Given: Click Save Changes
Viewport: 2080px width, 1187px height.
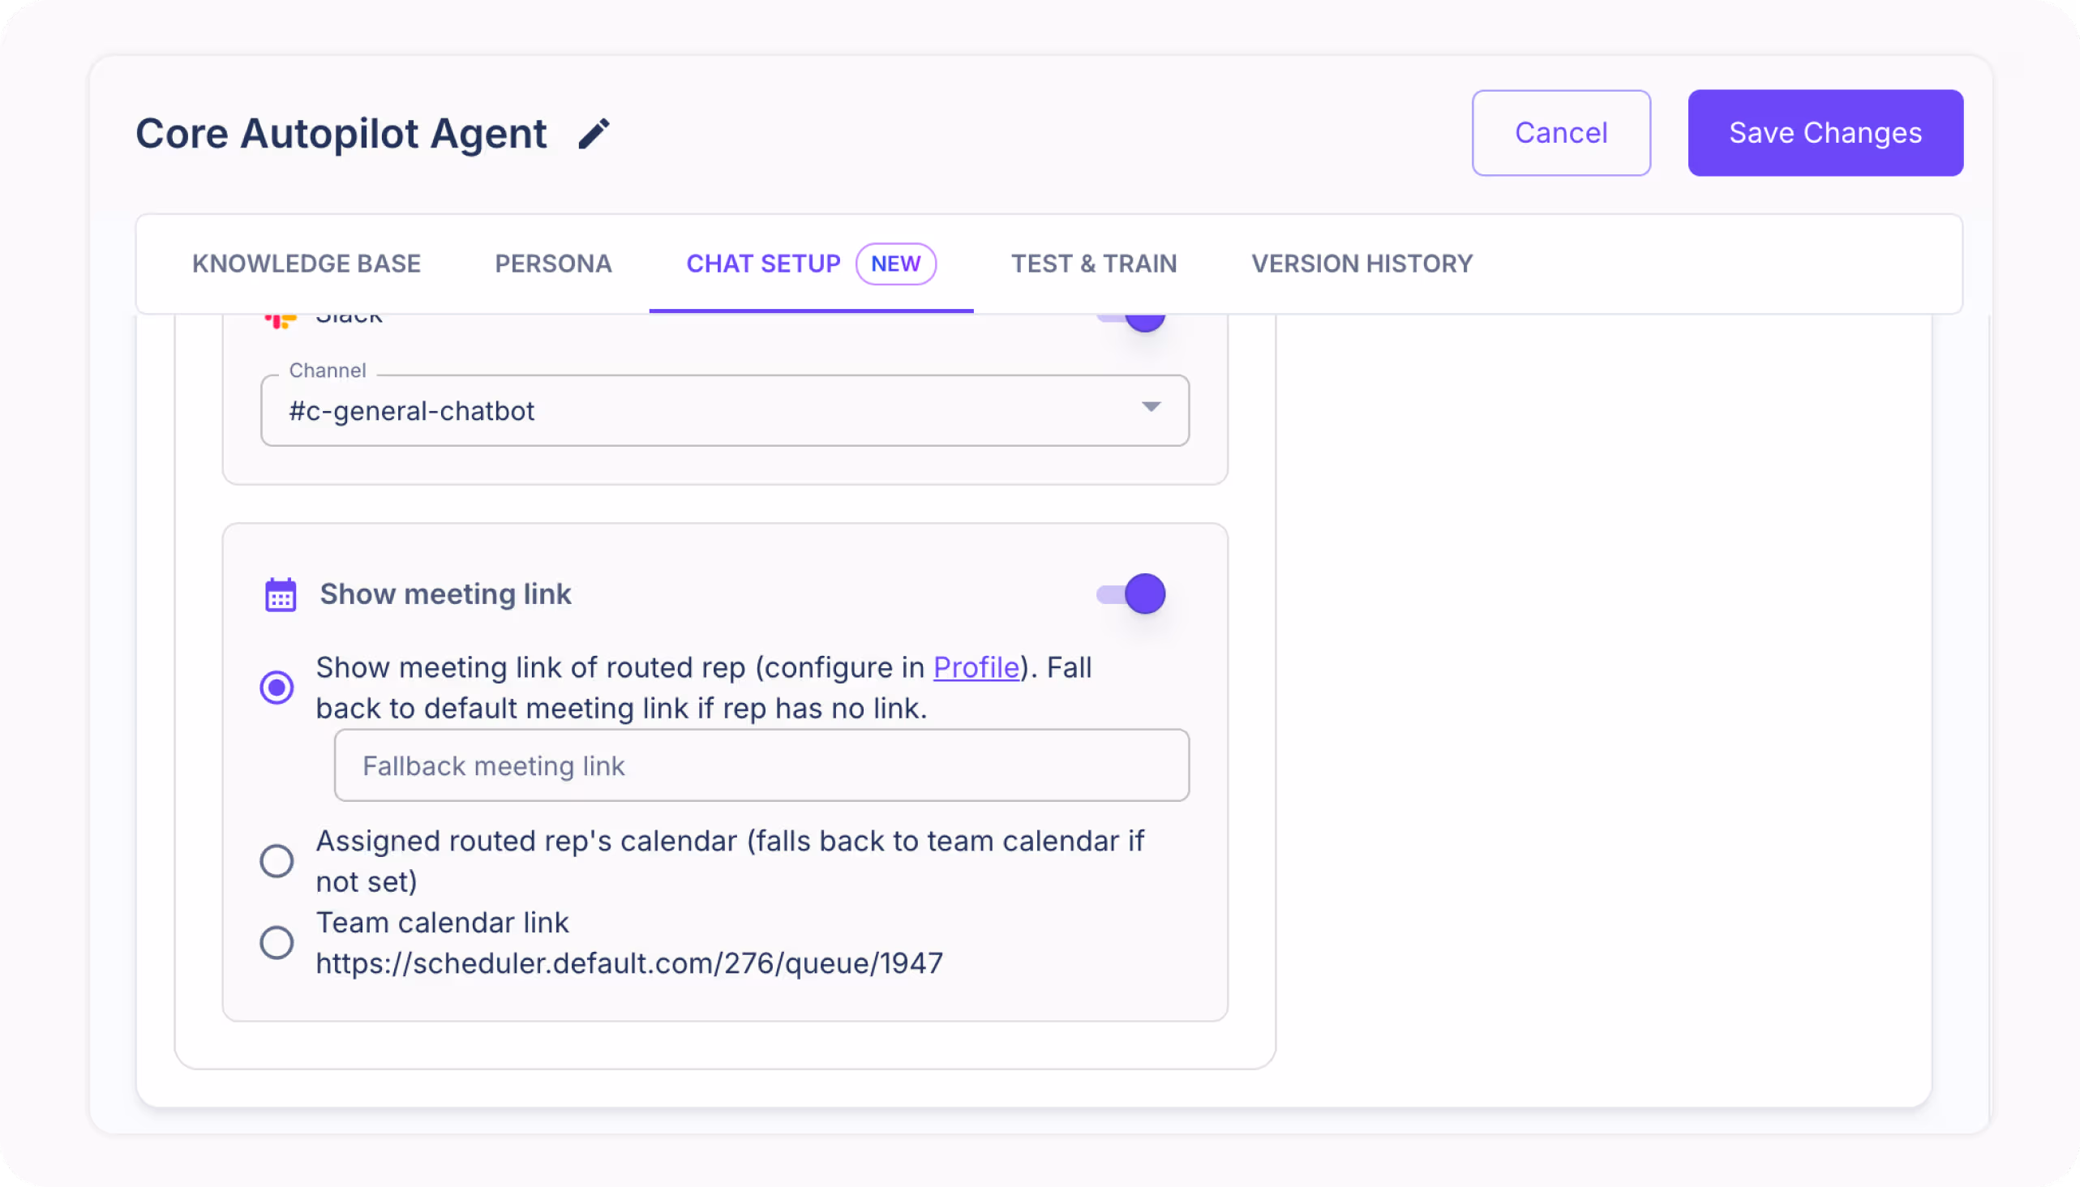Looking at the screenshot, I should point(1825,133).
